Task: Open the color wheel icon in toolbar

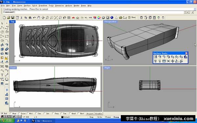Action: click(99, 18)
